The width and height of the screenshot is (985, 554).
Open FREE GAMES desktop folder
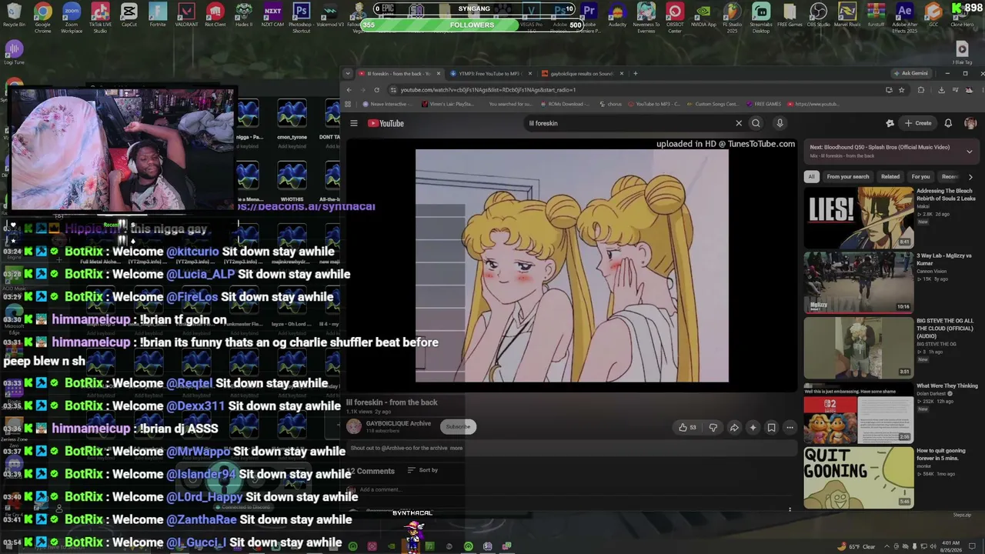(790, 15)
